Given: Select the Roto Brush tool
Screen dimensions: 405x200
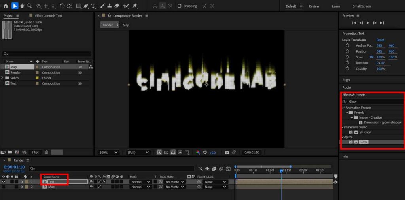Looking at the screenshot, I should pos(126,6).
